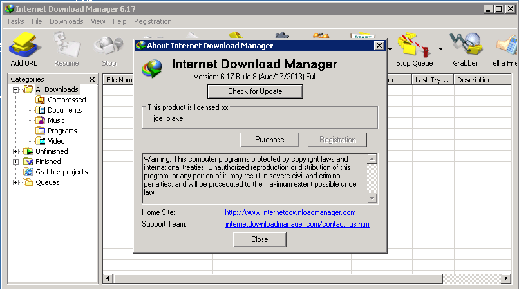
Task: Open the View menu
Action: click(x=98, y=21)
